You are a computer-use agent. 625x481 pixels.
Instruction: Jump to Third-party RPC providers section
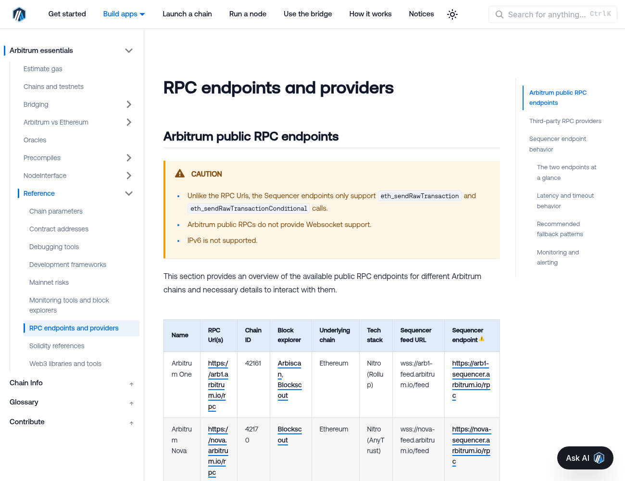click(x=565, y=121)
